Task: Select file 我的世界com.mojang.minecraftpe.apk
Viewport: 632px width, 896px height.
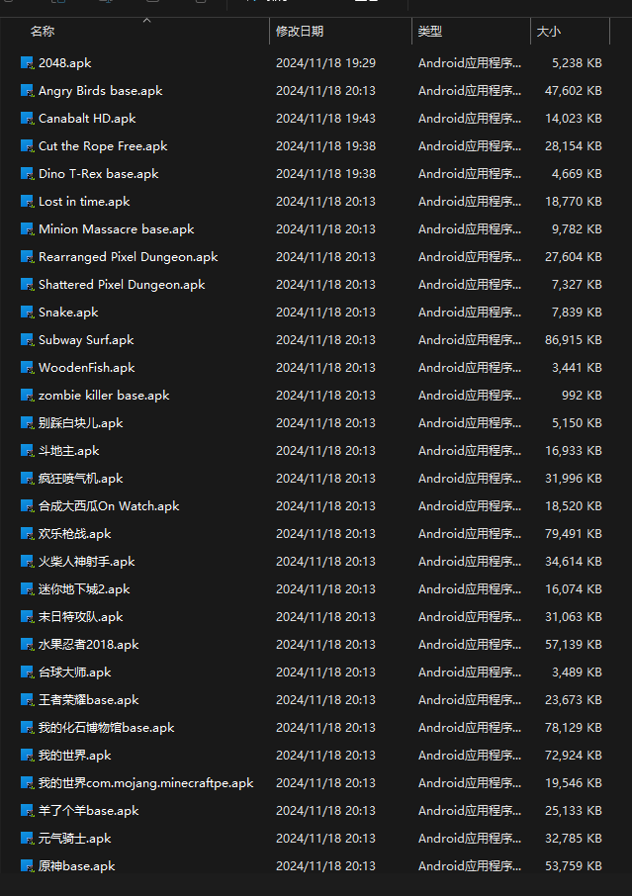Action: pyautogui.click(x=145, y=783)
